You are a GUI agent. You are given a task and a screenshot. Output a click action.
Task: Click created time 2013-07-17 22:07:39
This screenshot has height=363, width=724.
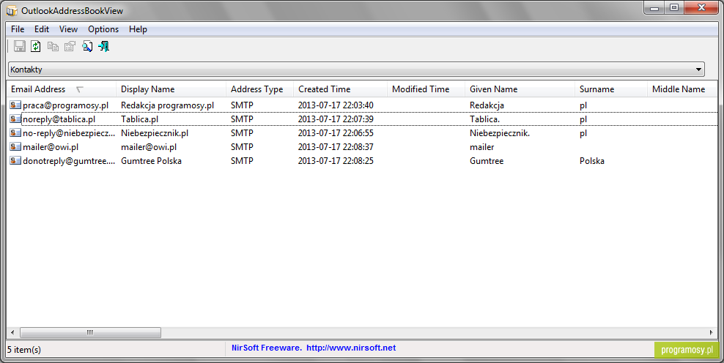pyautogui.click(x=336, y=119)
